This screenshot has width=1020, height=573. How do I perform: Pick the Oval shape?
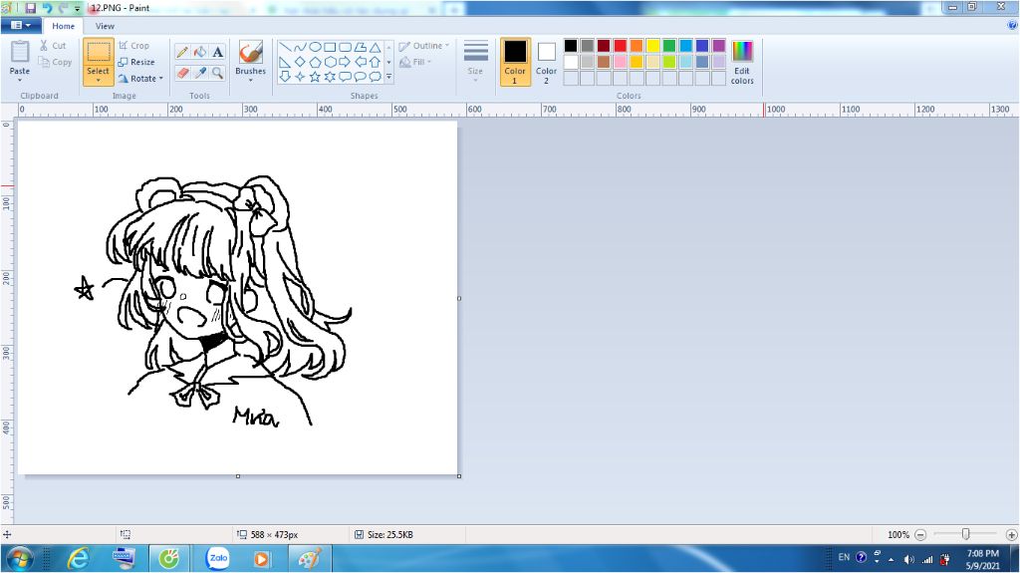click(x=315, y=47)
